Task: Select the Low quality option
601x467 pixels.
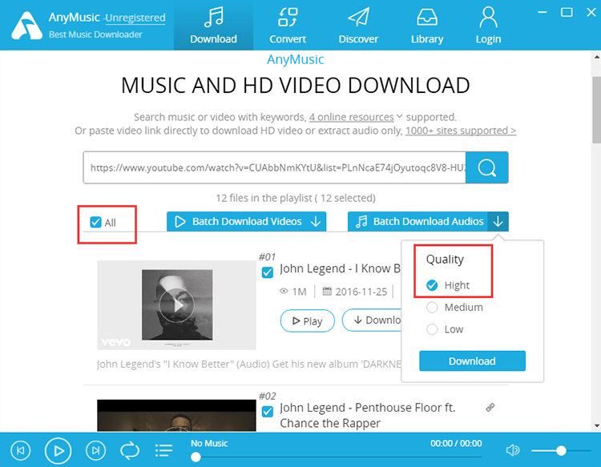Action: [432, 329]
